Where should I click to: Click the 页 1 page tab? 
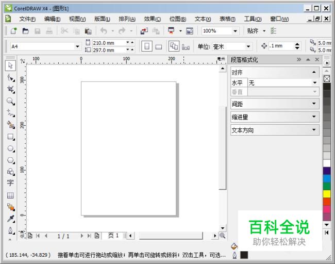[x=113, y=236]
